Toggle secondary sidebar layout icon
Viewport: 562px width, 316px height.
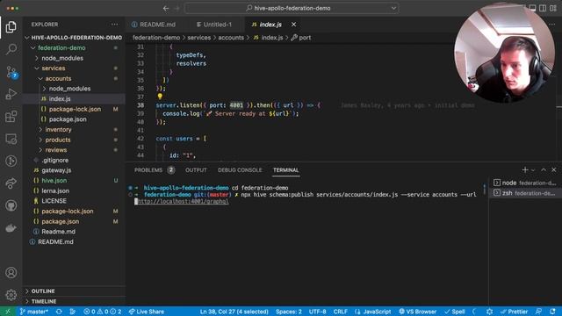[543, 8]
